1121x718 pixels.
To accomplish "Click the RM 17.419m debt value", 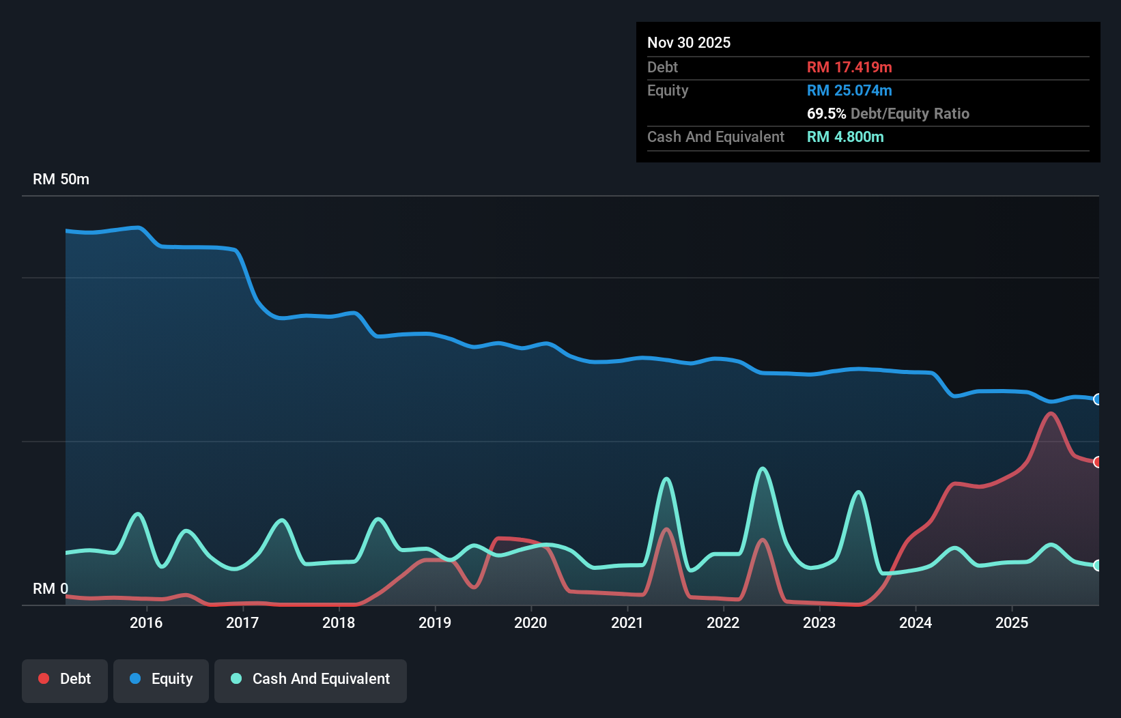I will [849, 67].
